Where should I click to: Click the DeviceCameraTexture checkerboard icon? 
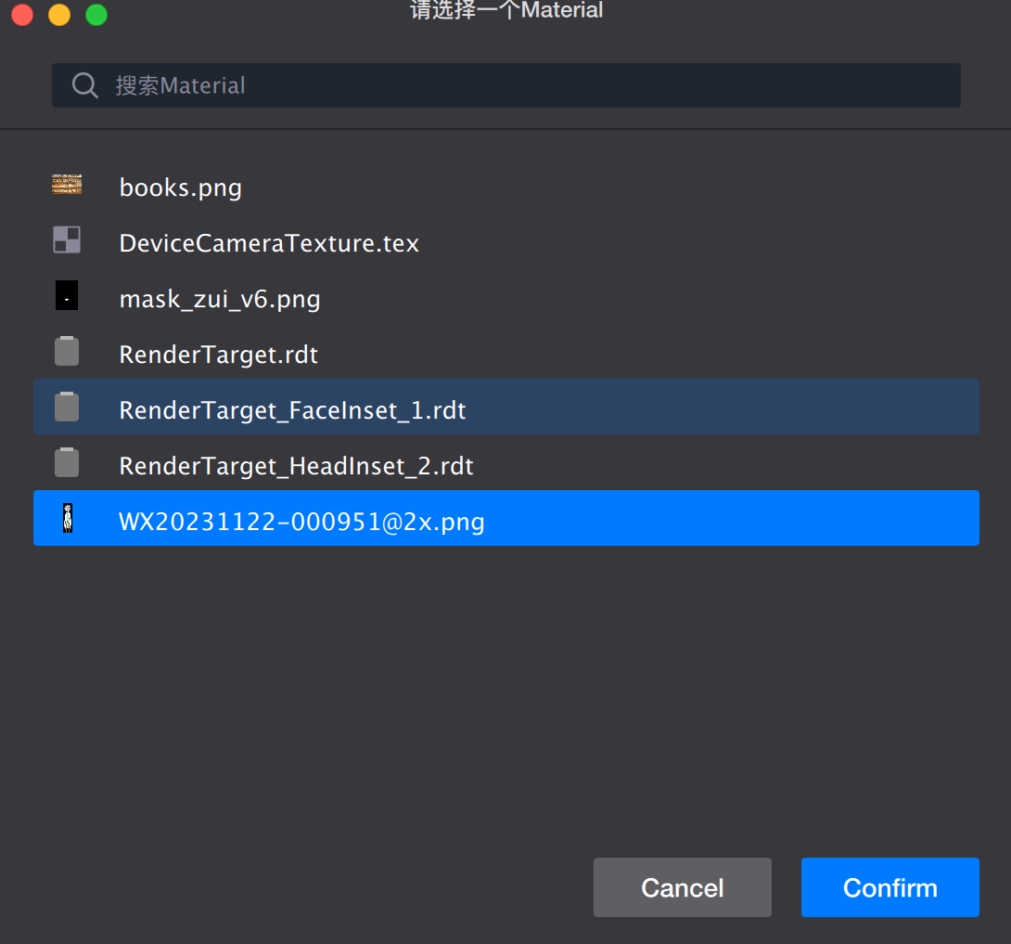coord(67,240)
